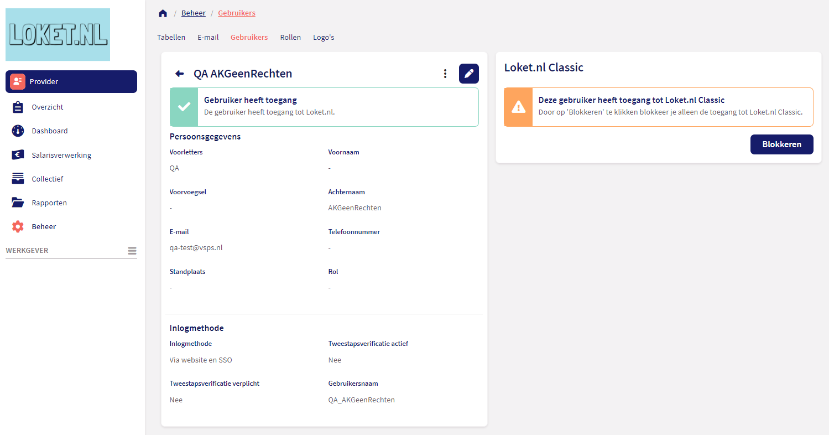Click the pencil edit button
Screen dimensions: 829x435
coord(469,74)
